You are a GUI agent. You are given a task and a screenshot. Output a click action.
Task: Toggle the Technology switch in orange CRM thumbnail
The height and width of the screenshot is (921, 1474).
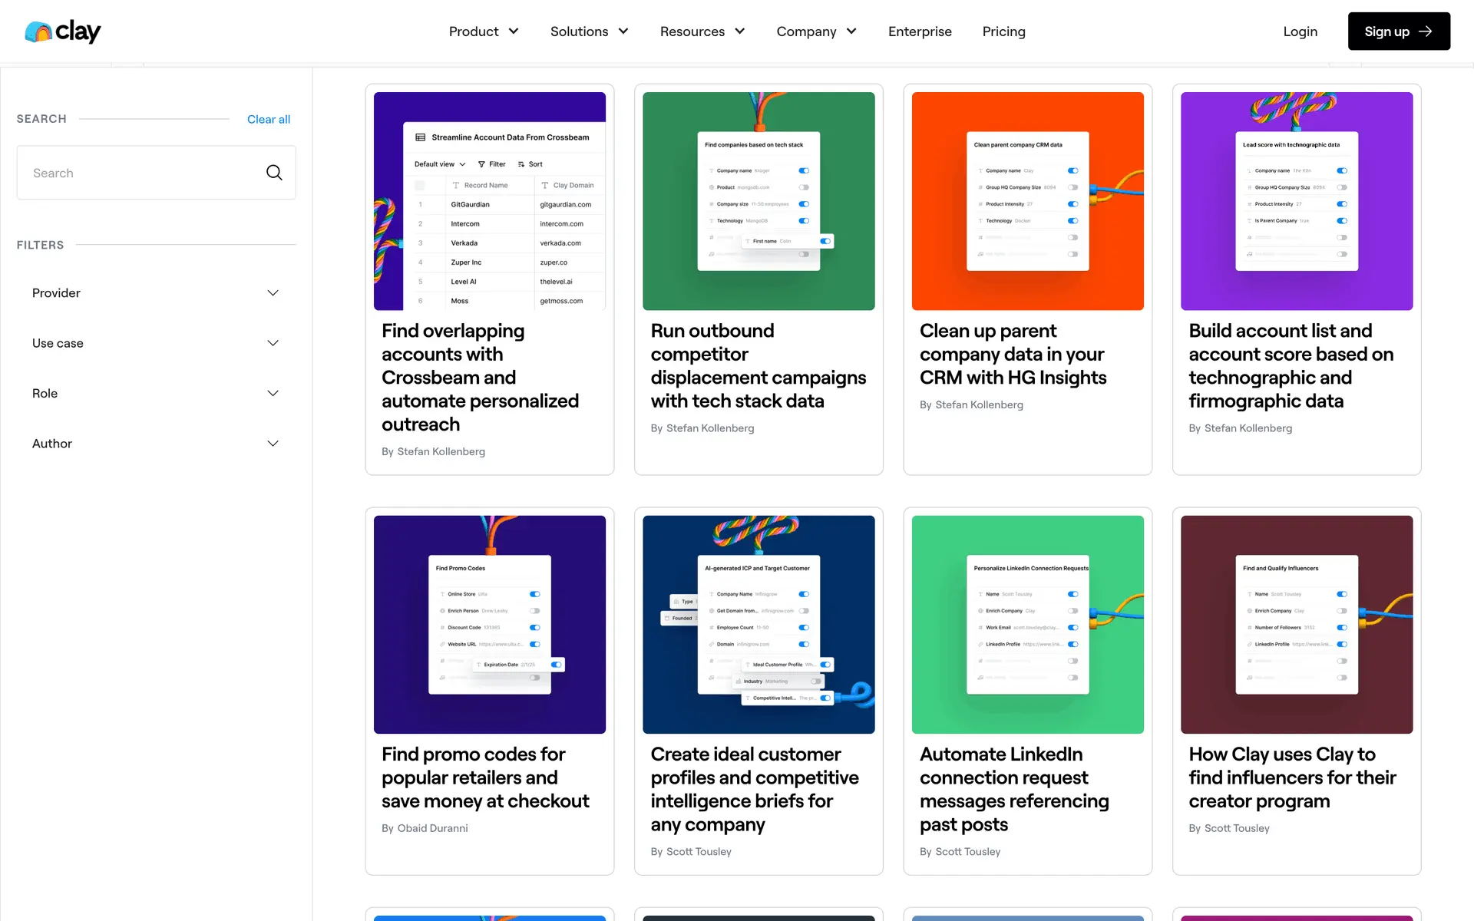tap(1072, 221)
